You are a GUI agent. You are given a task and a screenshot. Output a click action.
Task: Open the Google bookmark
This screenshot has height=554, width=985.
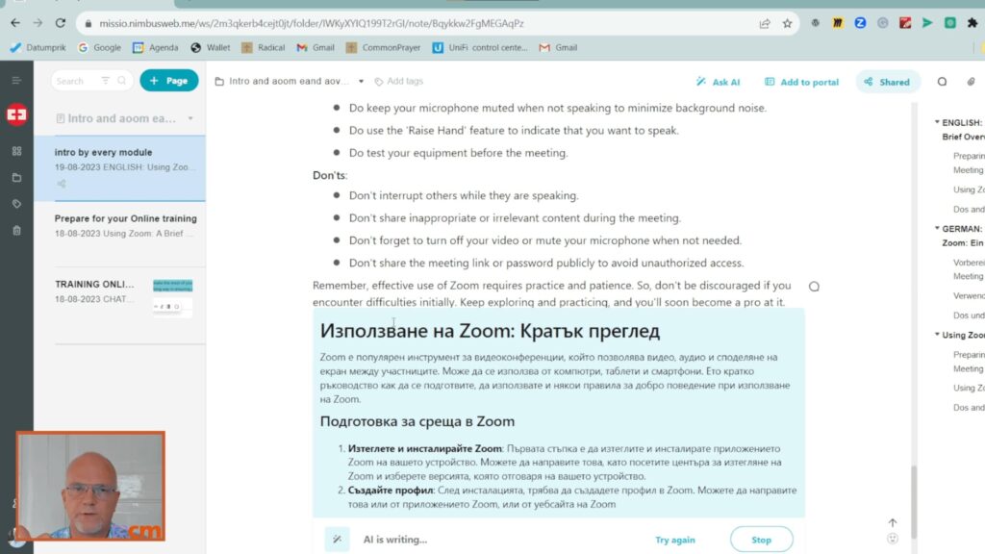[100, 47]
